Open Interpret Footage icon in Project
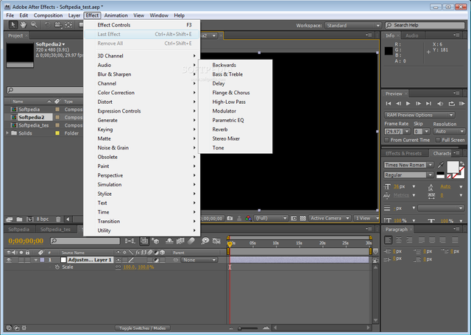Image resolution: width=471 pixels, height=335 pixels. pyautogui.click(x=10, y=219)
